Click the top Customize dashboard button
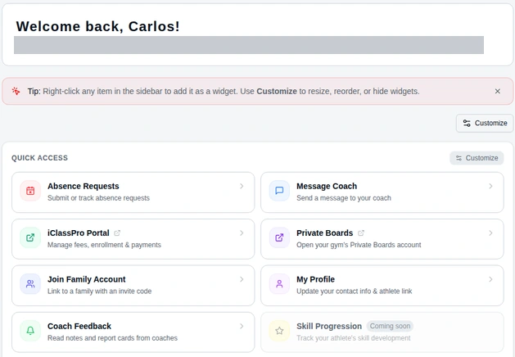 pos(485,123)
